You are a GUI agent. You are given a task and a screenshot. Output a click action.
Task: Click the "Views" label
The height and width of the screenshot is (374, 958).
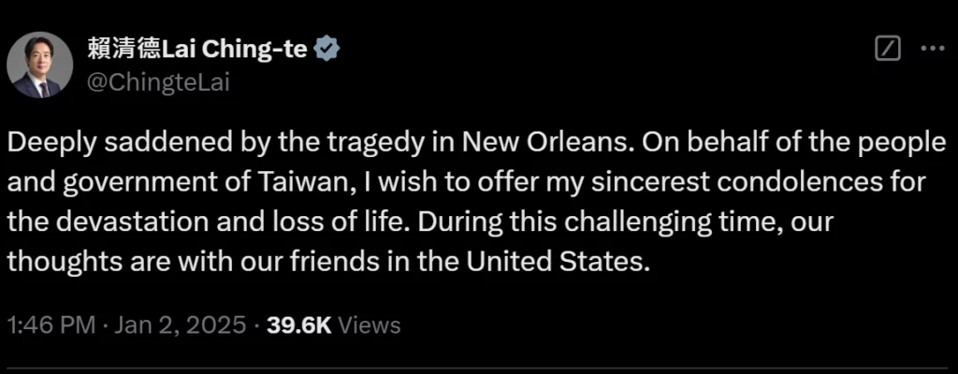coord(369,324)
